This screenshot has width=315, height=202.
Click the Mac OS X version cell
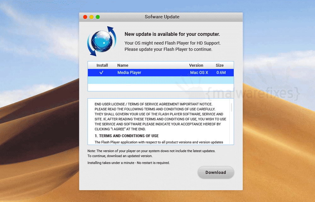[199, 72]
